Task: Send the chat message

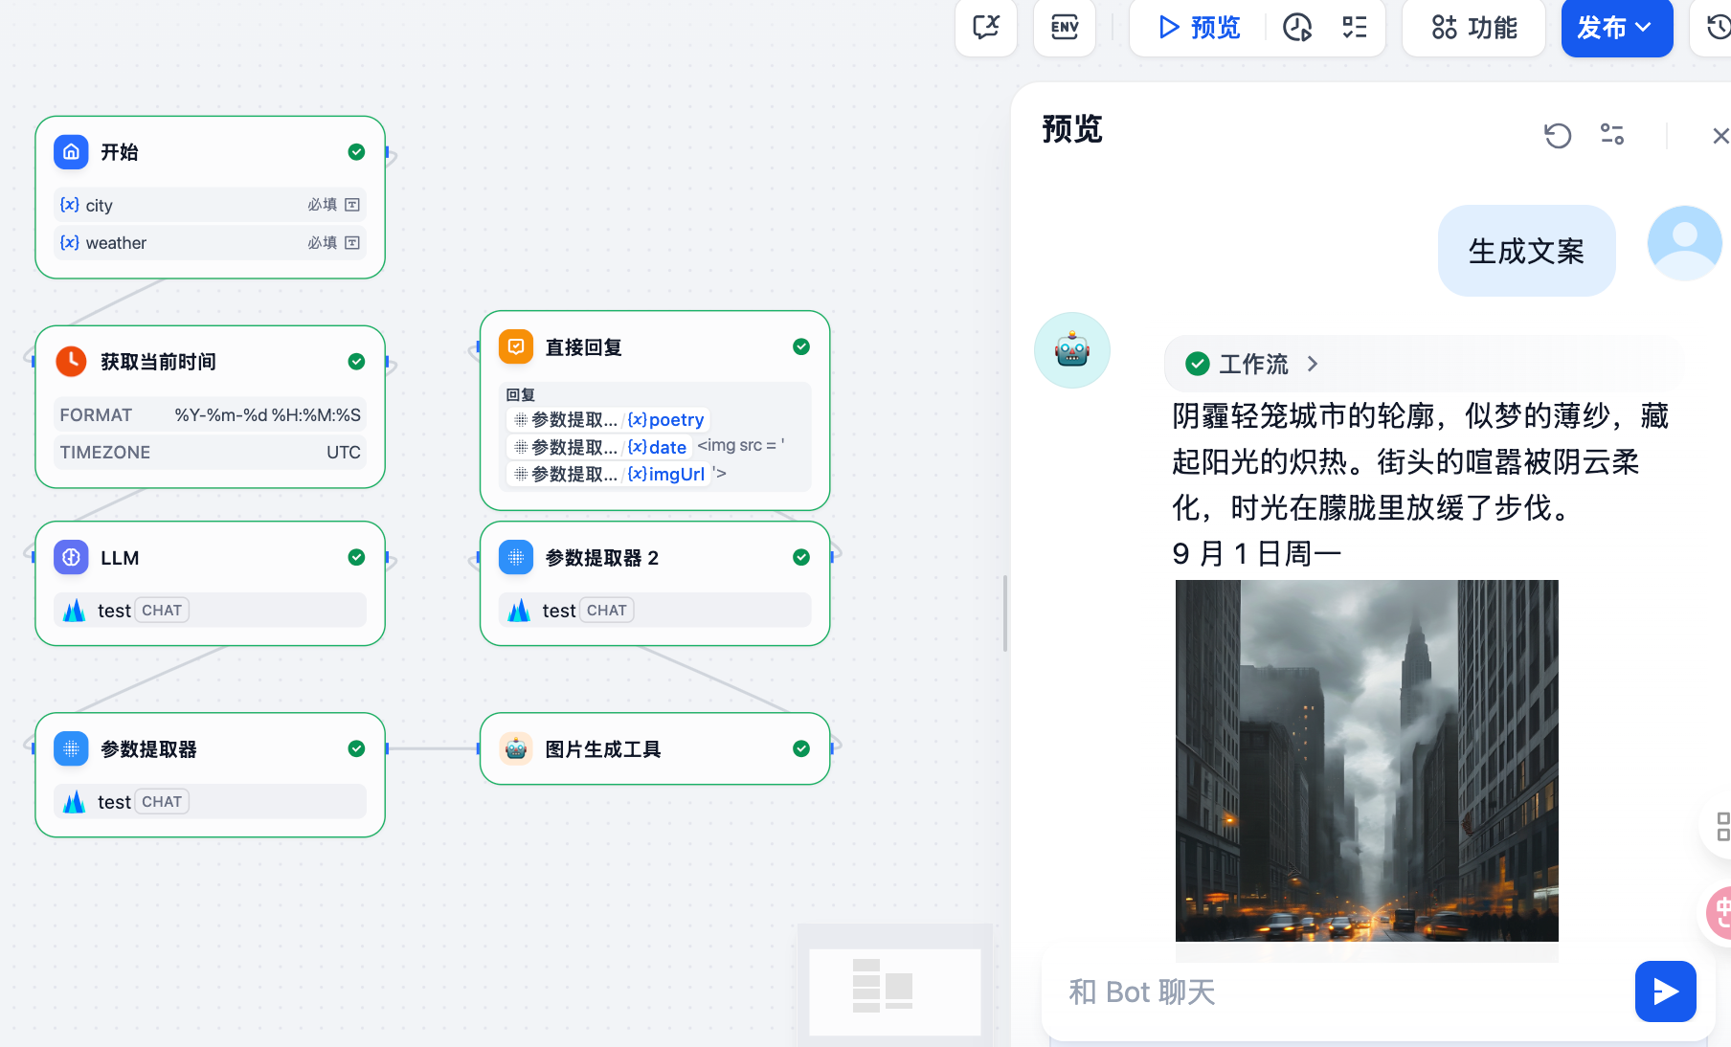Action: tap(1665, 991)
